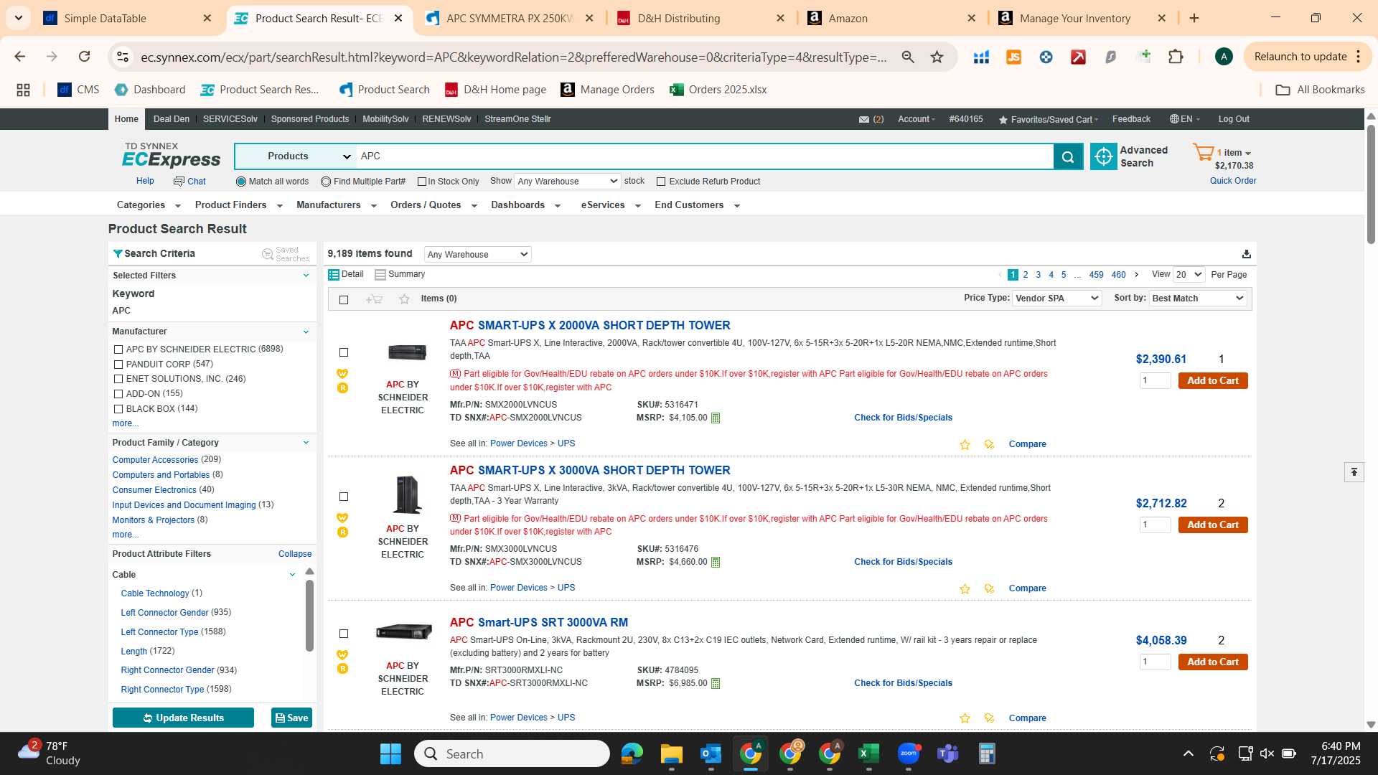1378x775 pixels.
Task: Check Exclude Refurb Product
Action: 661,182
